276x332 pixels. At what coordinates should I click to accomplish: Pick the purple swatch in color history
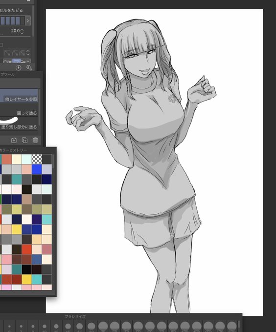37,219
